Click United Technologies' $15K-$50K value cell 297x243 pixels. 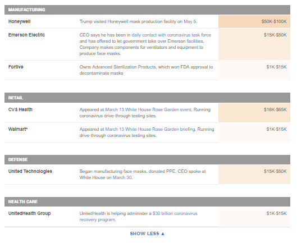(254, 175)
